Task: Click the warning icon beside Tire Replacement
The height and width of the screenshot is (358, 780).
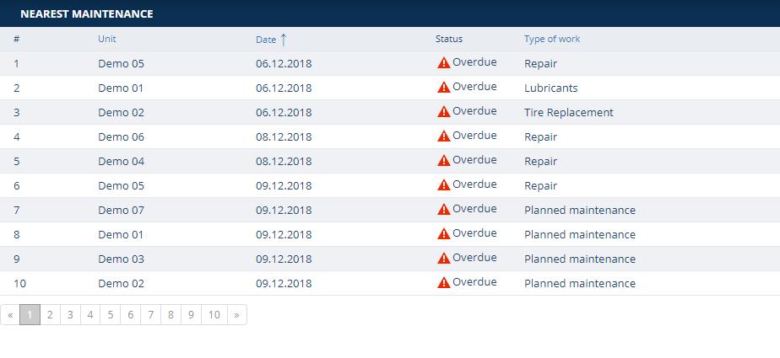Action: pyautogui.click(x=443, y=111)
